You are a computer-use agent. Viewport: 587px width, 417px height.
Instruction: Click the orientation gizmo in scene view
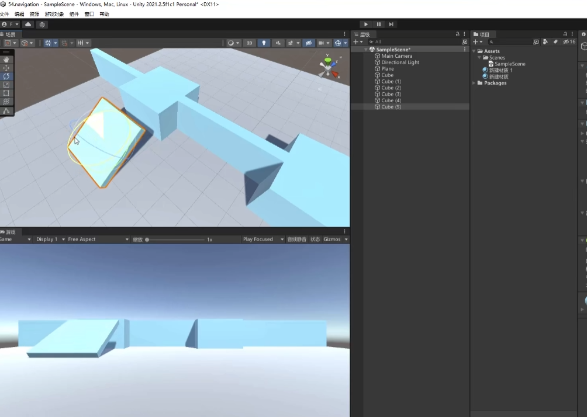point(328,67)
